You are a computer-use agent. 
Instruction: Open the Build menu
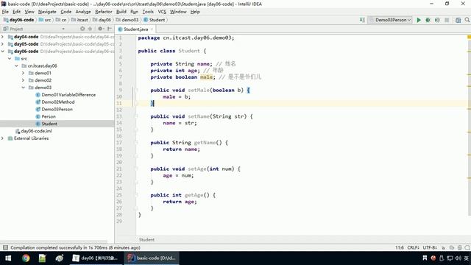(121, 12)
